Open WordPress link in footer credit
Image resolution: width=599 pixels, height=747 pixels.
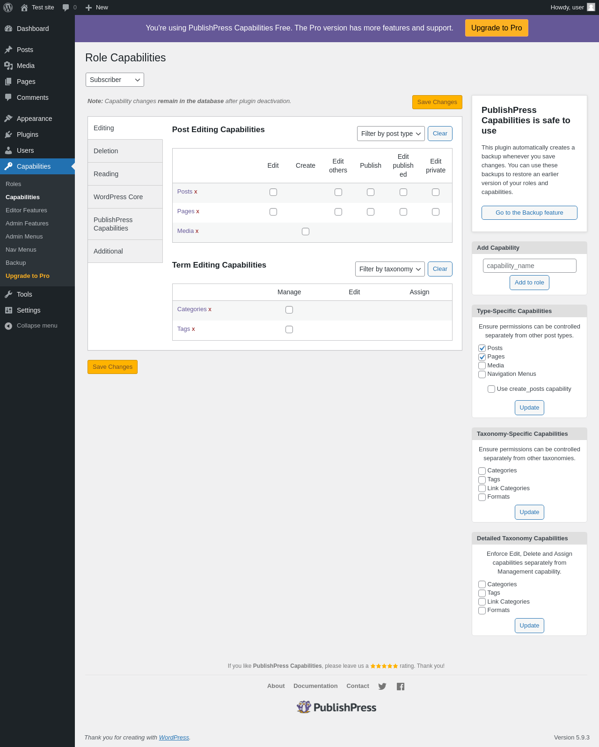click(x=174, y=738)
